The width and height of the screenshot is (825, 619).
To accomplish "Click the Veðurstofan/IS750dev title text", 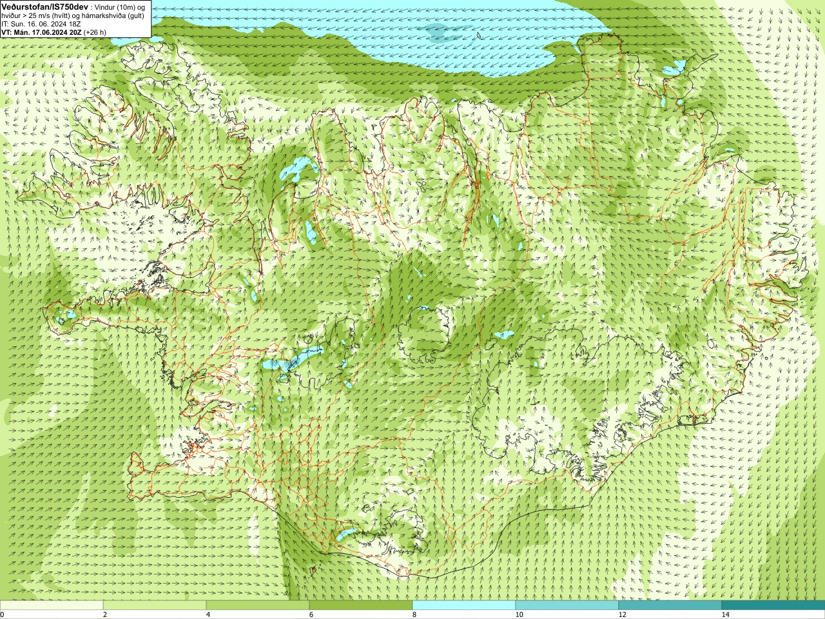I will pyautogui.click(x=44, y=6).
